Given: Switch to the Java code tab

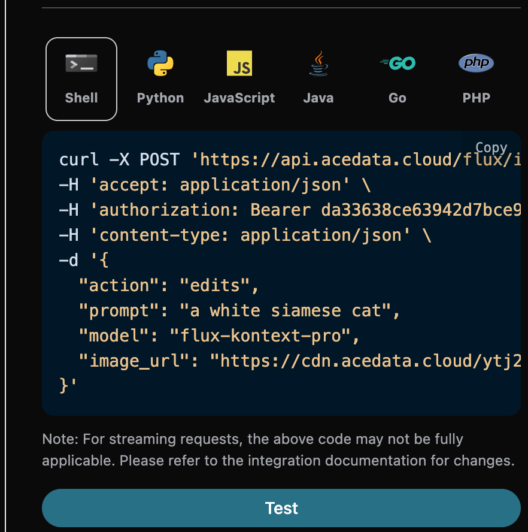Looking at the screenshot, I should (318, 78).
